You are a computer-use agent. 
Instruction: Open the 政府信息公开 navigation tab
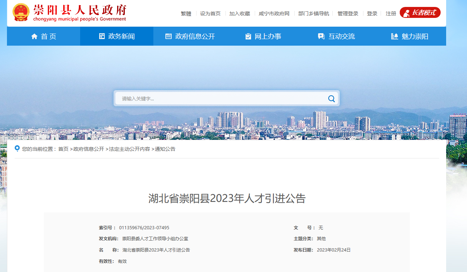pos(190,36)
